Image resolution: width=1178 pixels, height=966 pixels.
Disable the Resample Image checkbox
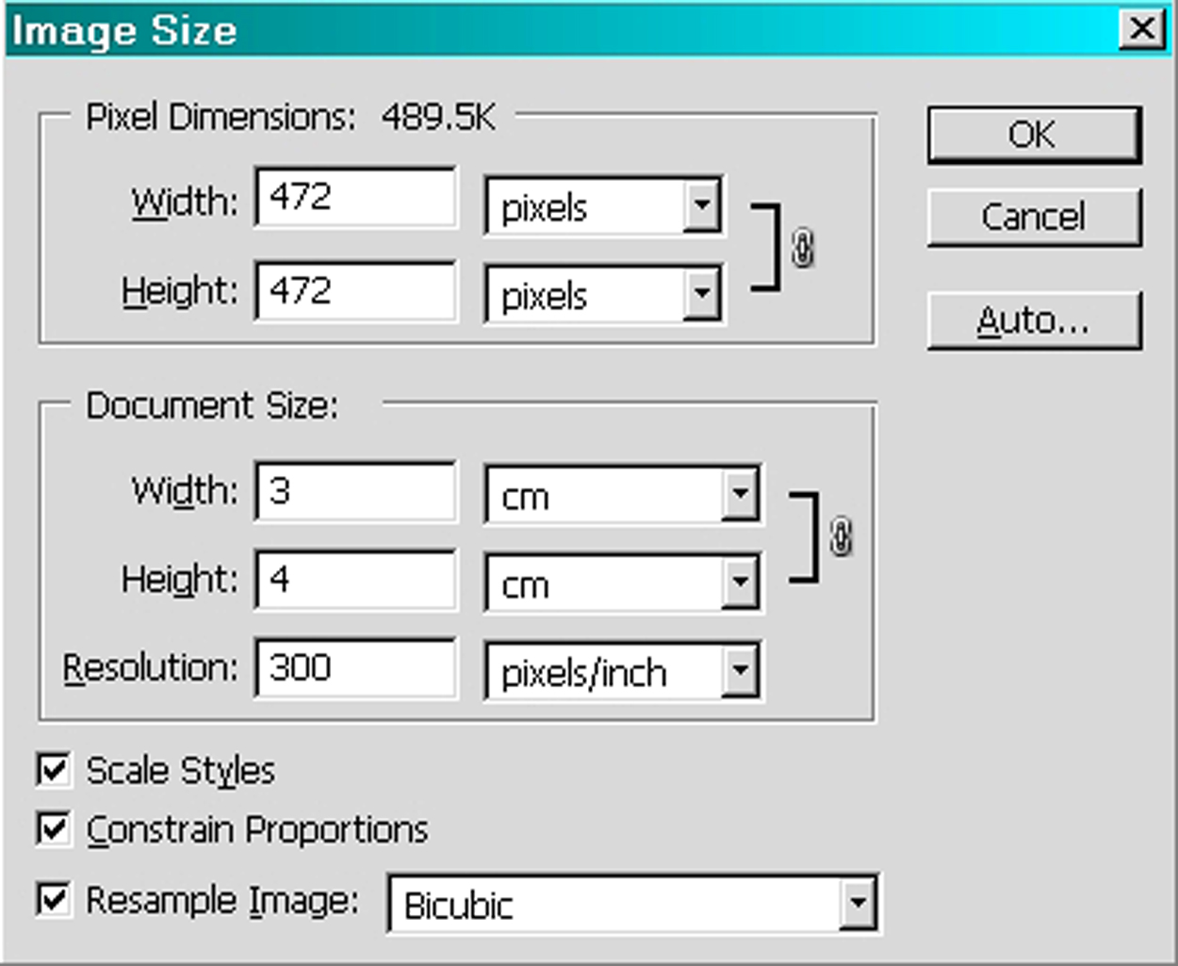coord(54,898)
